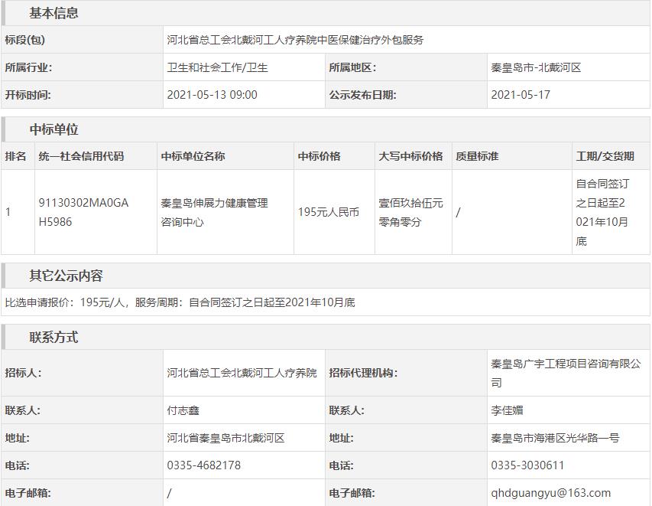Image resolution: width=652 pixels, height=506 pixels.
Task: Click the 基本信息 section header
Action: 54,13
